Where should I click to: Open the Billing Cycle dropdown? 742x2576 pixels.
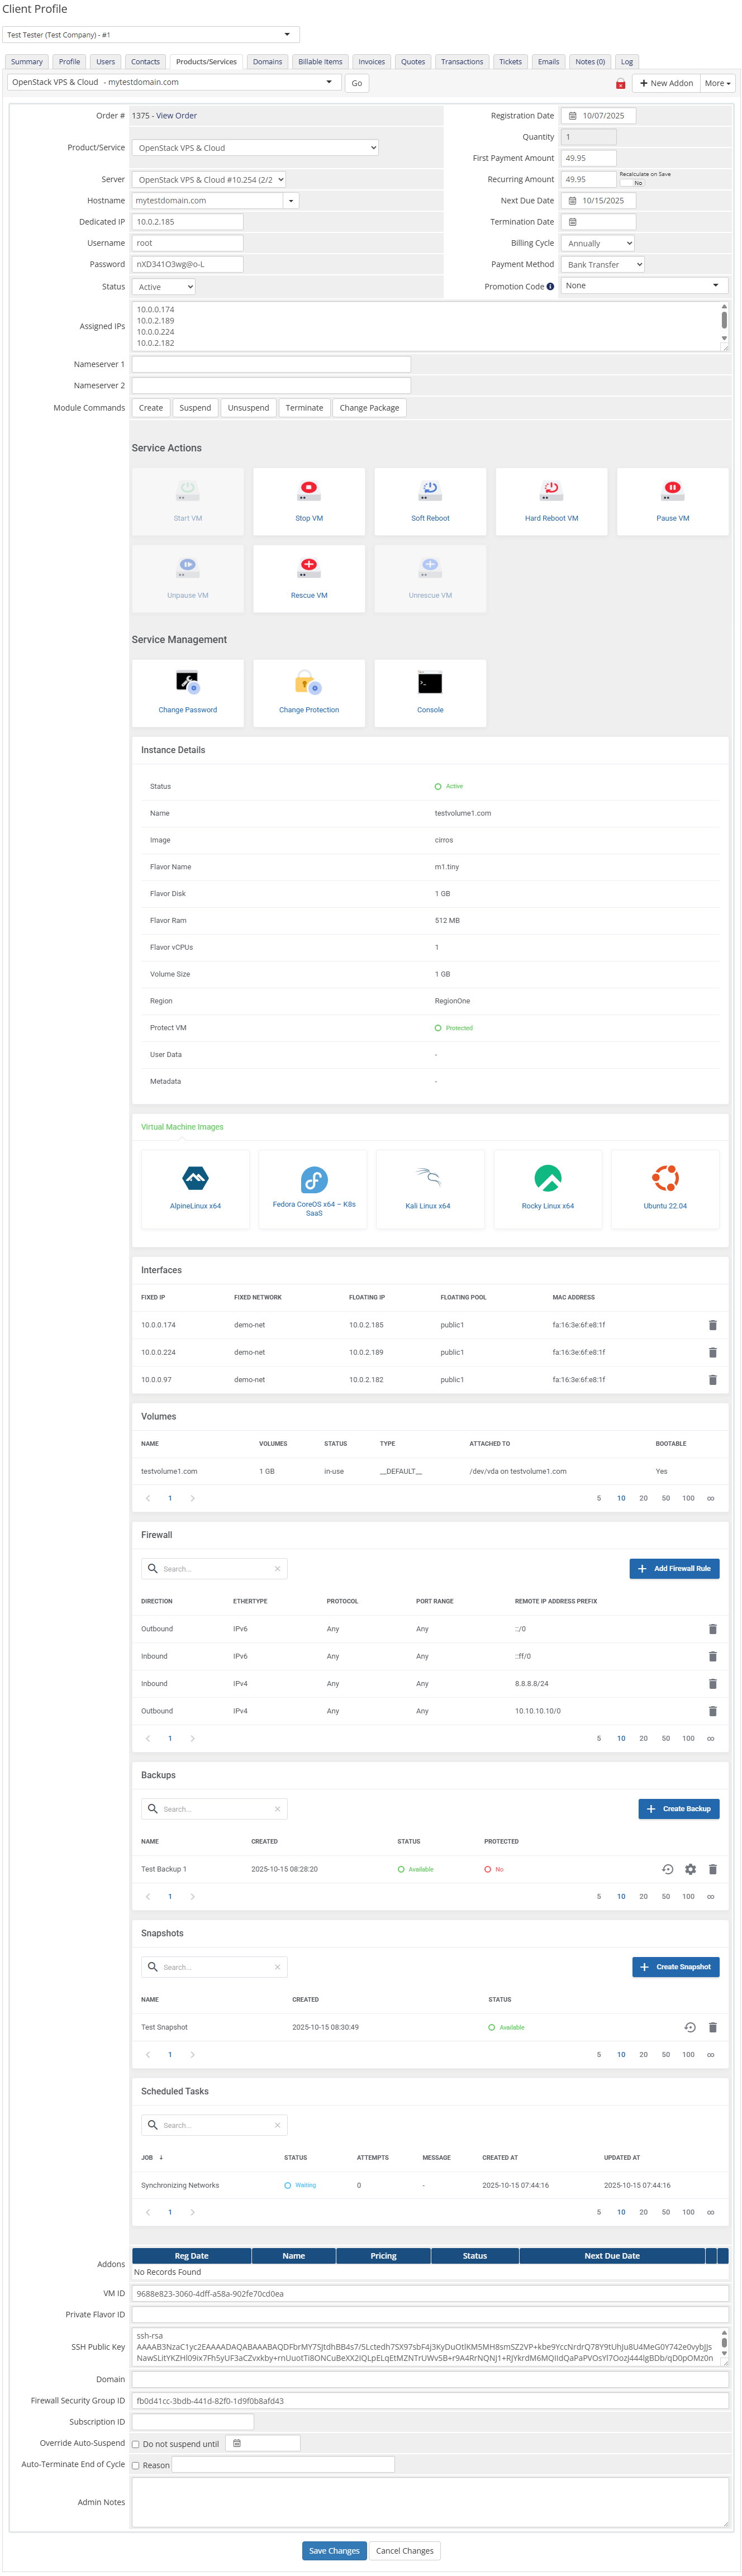click(x=598, y=243)
